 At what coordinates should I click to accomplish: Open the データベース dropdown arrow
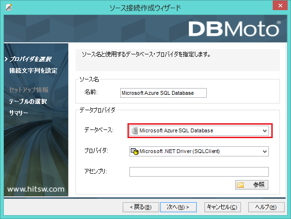(265, 131)
